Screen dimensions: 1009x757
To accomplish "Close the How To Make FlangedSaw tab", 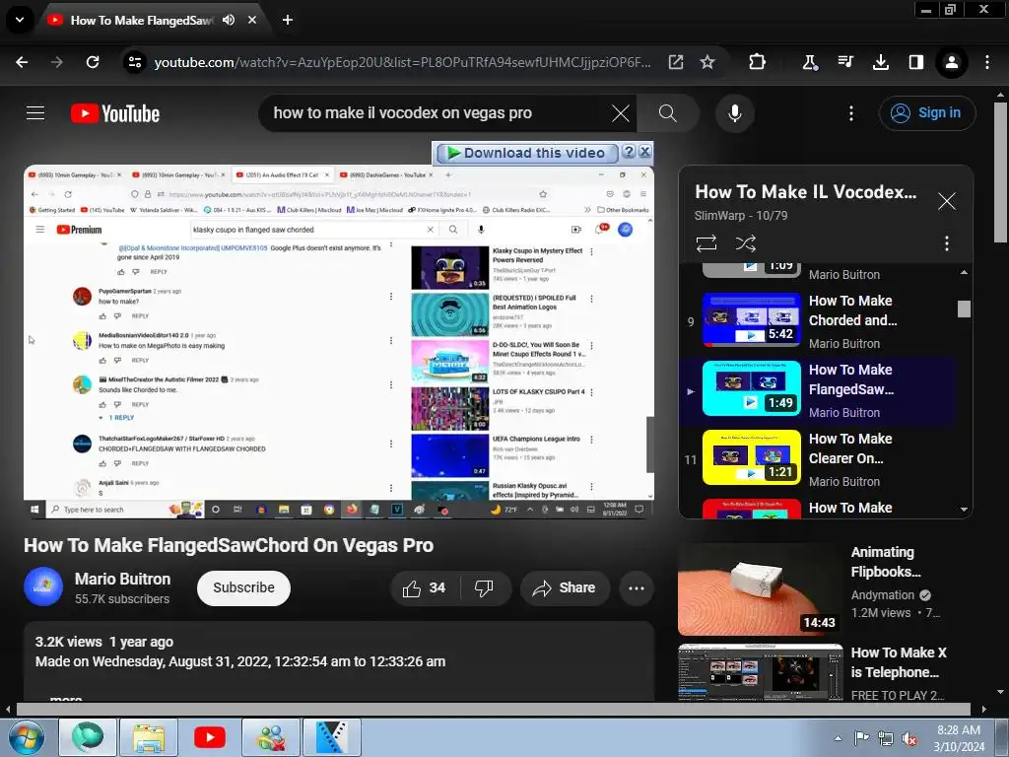I will point(252,20).
